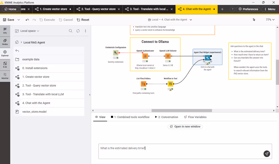Open the Nodes repository panel

click(5, 42)
